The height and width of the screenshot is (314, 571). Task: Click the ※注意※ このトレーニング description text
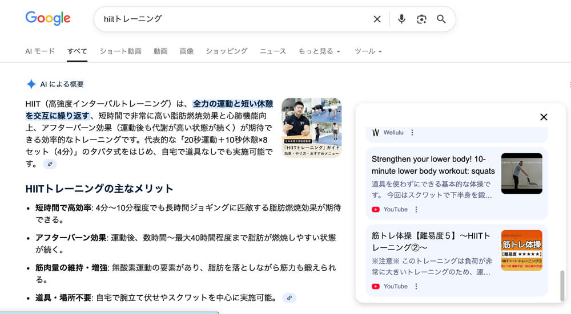[x=432, y=266]
